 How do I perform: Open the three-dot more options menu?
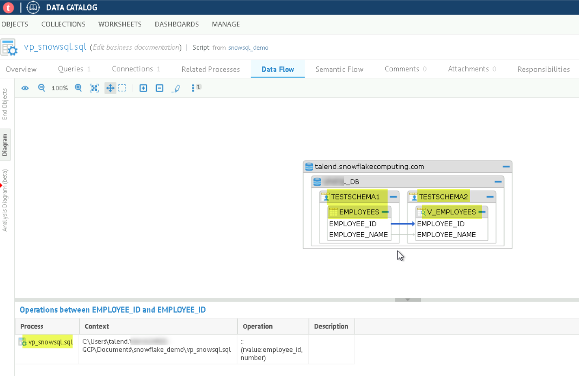[193, 88]
